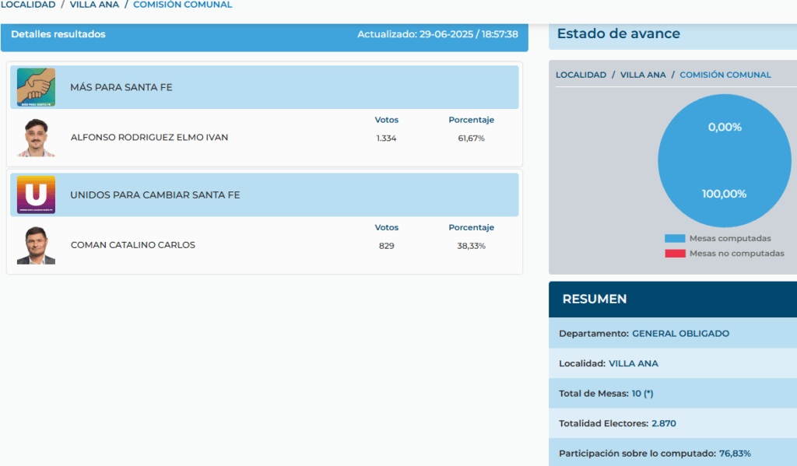
Task: Click the Estado de avance panel heading
Action: tap(619, 34)
